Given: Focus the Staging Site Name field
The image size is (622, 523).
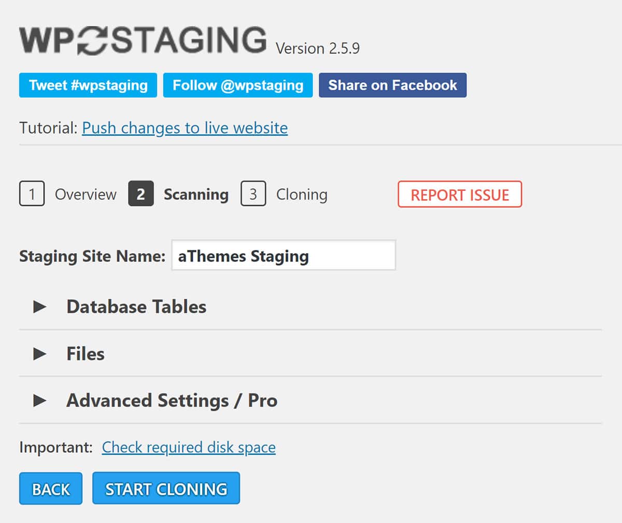Looking at the screenshot, I should click(x=284, y=255).
